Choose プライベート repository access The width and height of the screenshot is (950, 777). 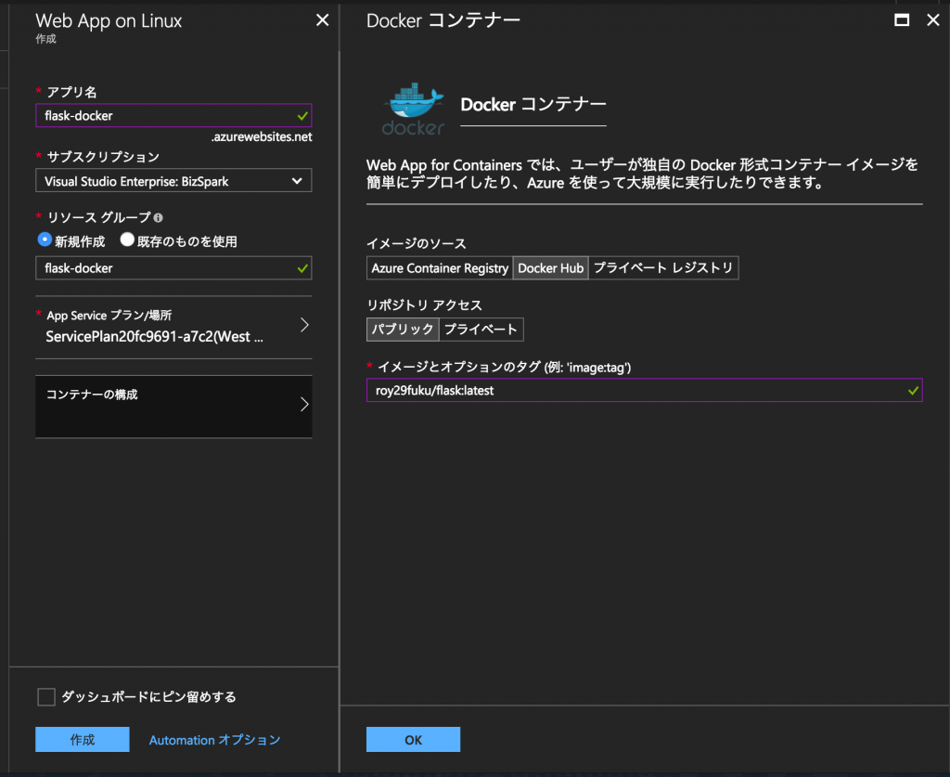point(481,330)
